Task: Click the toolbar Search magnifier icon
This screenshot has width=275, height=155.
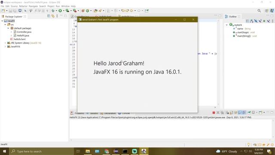Action: [x=259, y=11]
